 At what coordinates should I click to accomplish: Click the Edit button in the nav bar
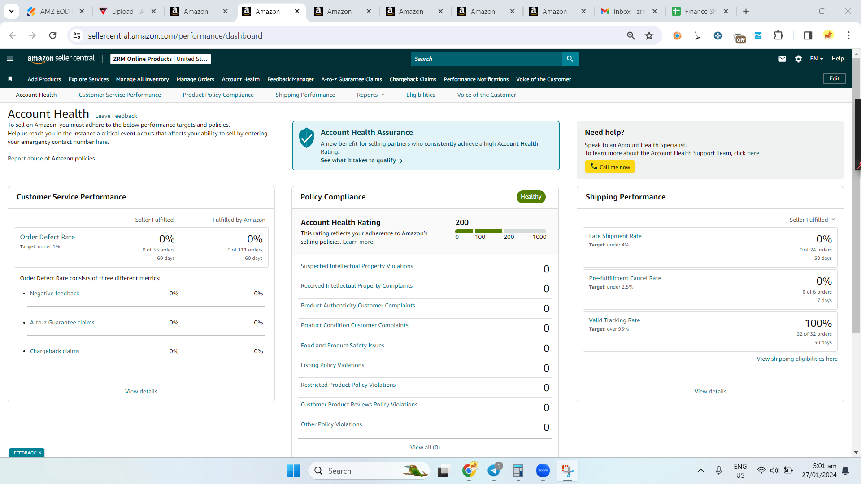(834, 78)
